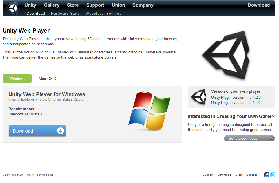Click the Windows XP/Vista/7 requirements text
Viewport: 279px width, 183px height.
tap(25, 114)
